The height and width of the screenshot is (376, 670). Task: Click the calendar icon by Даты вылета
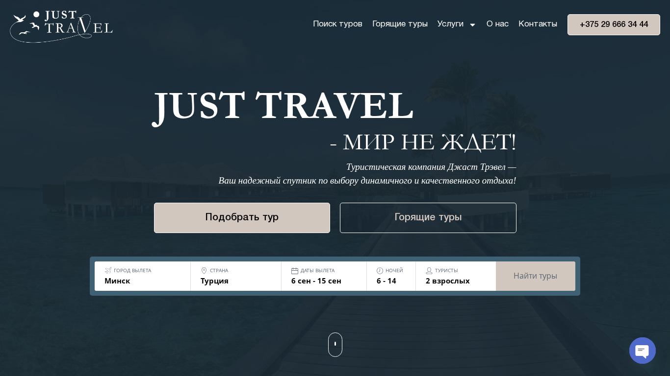(295, 270)
